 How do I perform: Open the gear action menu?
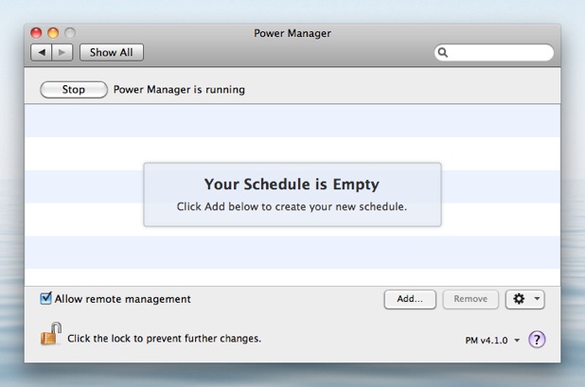pyautogui.click(x=525, y=299)
